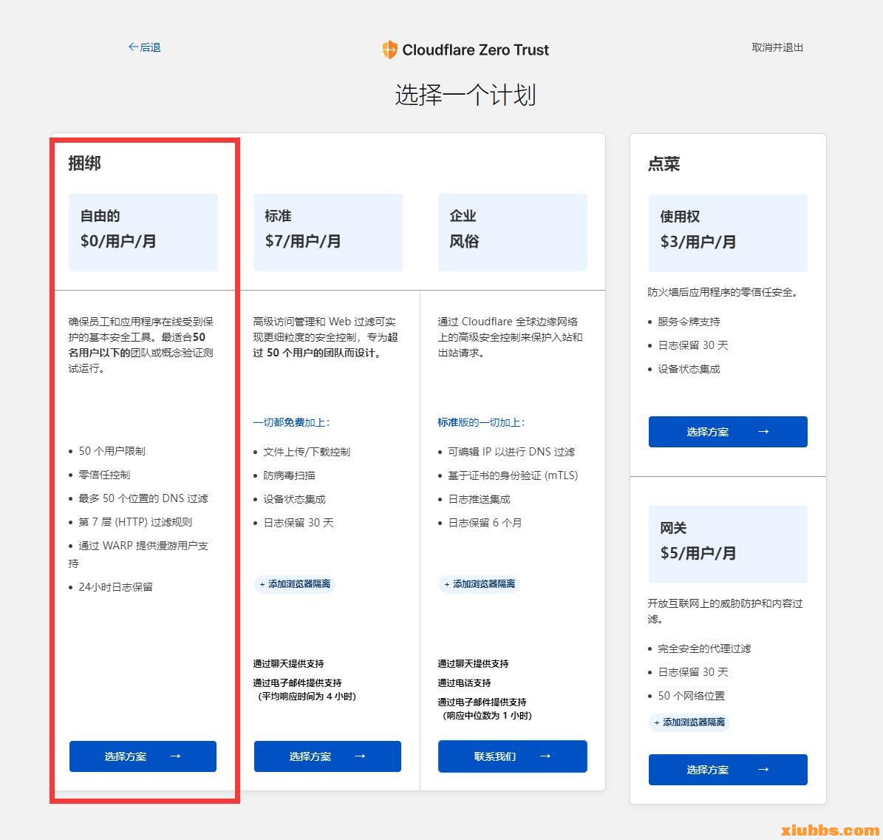The height and width of the screenshot is (840, 883).
Task: Choose the free $0 plan with 选择方案
Action: pos(143,756)
